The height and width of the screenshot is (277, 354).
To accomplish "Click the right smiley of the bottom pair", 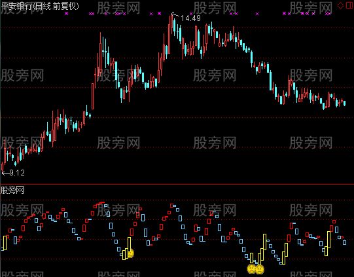I will click(x=260, y=269).
